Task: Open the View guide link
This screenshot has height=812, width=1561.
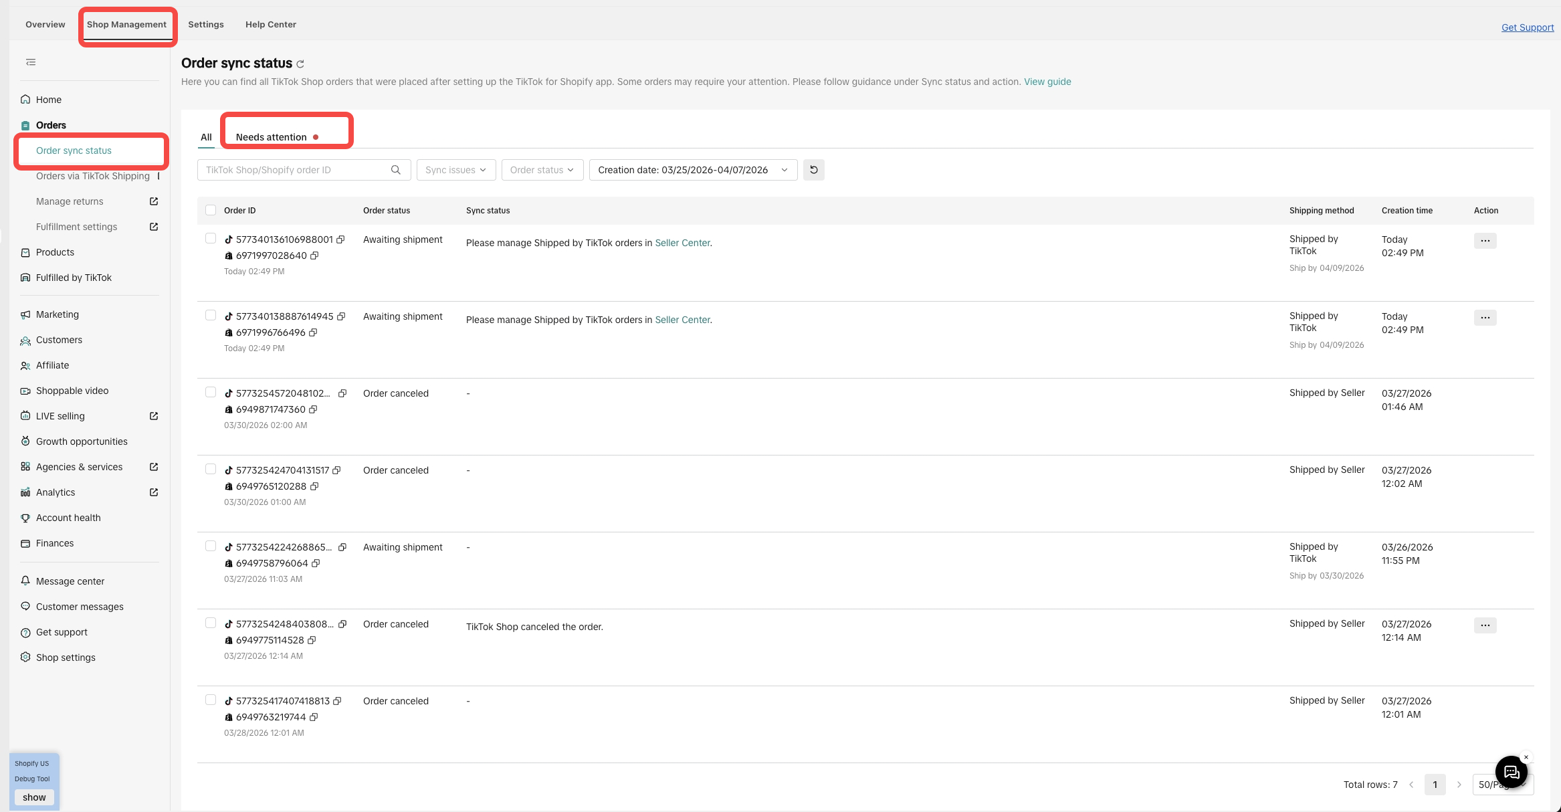Action: tap(1047, 82)
